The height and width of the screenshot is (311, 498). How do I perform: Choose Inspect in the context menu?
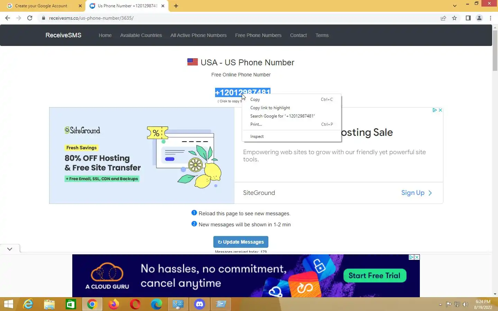[292, 136]
